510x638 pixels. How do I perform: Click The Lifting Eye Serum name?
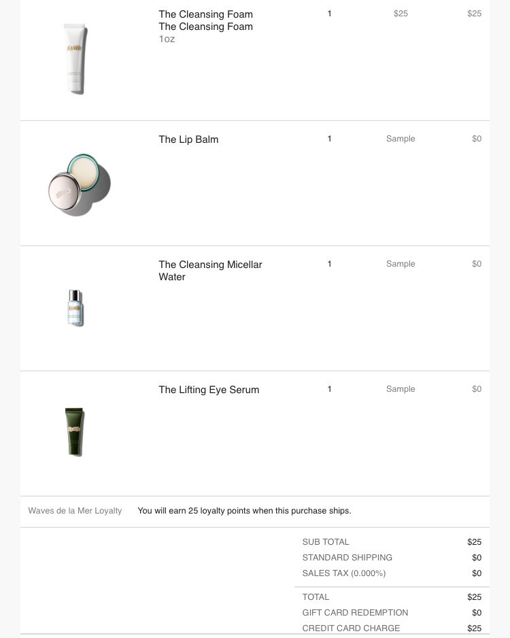[209, 390]
